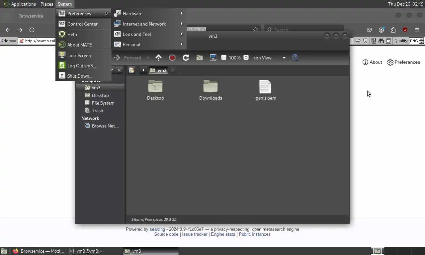The height and width of the screenshot is (255, 425).
Task: Choose Shut Down menu entry
Action: pyautogui.click(x=83, y=76)
